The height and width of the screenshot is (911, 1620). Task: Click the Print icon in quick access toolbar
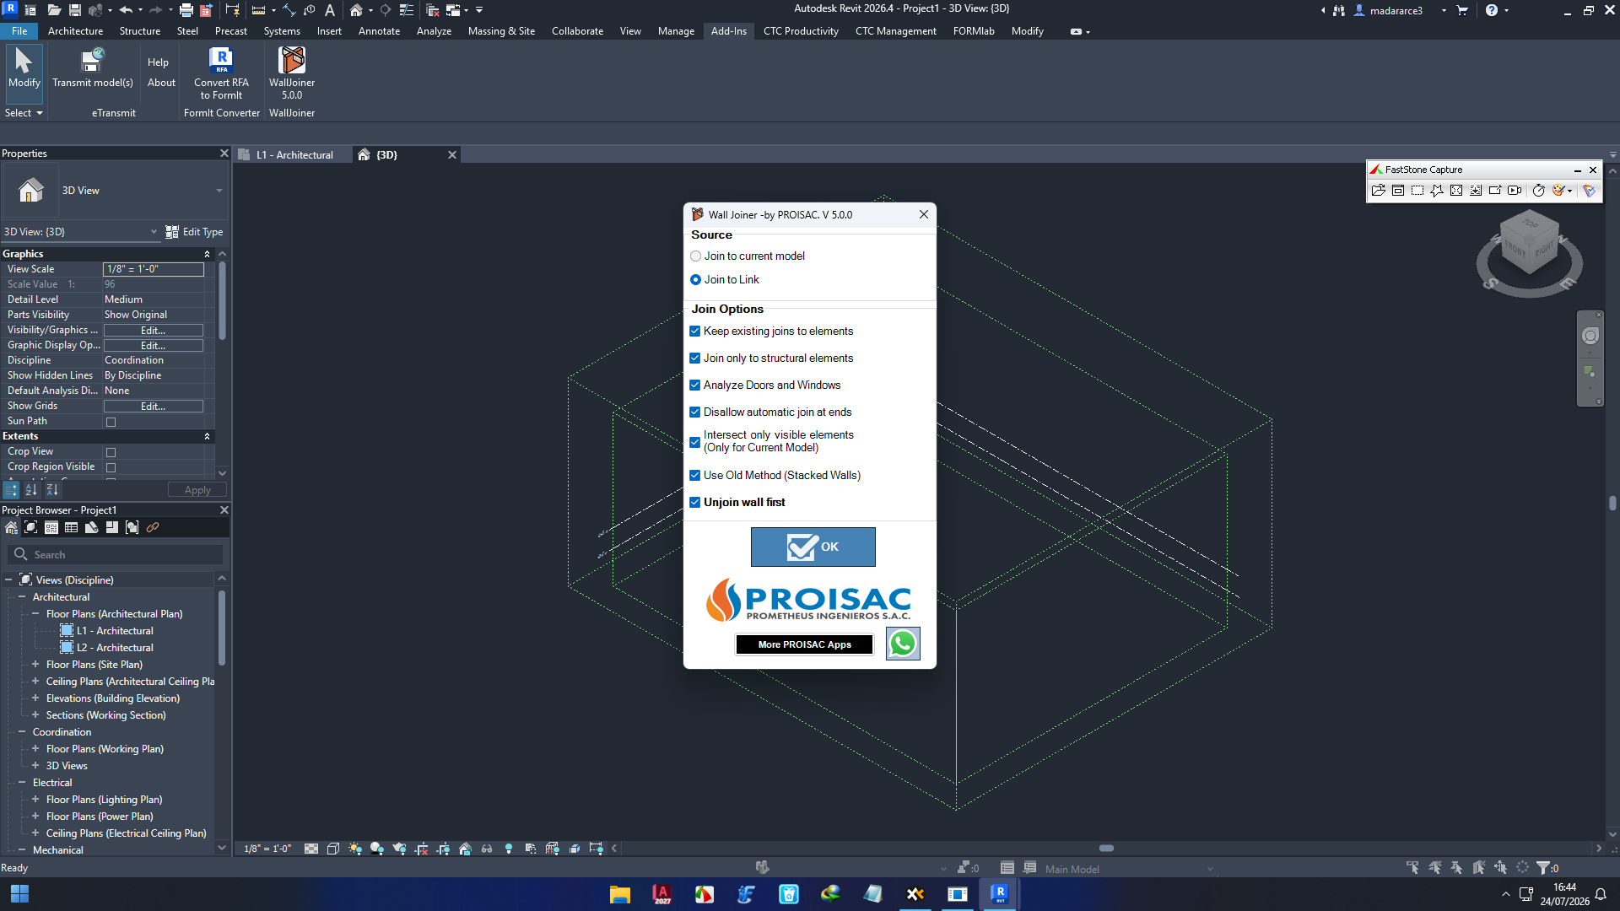pyautogui.click(x=186, y=10)
